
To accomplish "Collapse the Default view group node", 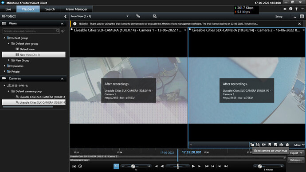I will [x=8, y=43].
